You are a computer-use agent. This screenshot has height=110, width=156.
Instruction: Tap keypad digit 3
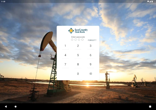coord(90,46)
